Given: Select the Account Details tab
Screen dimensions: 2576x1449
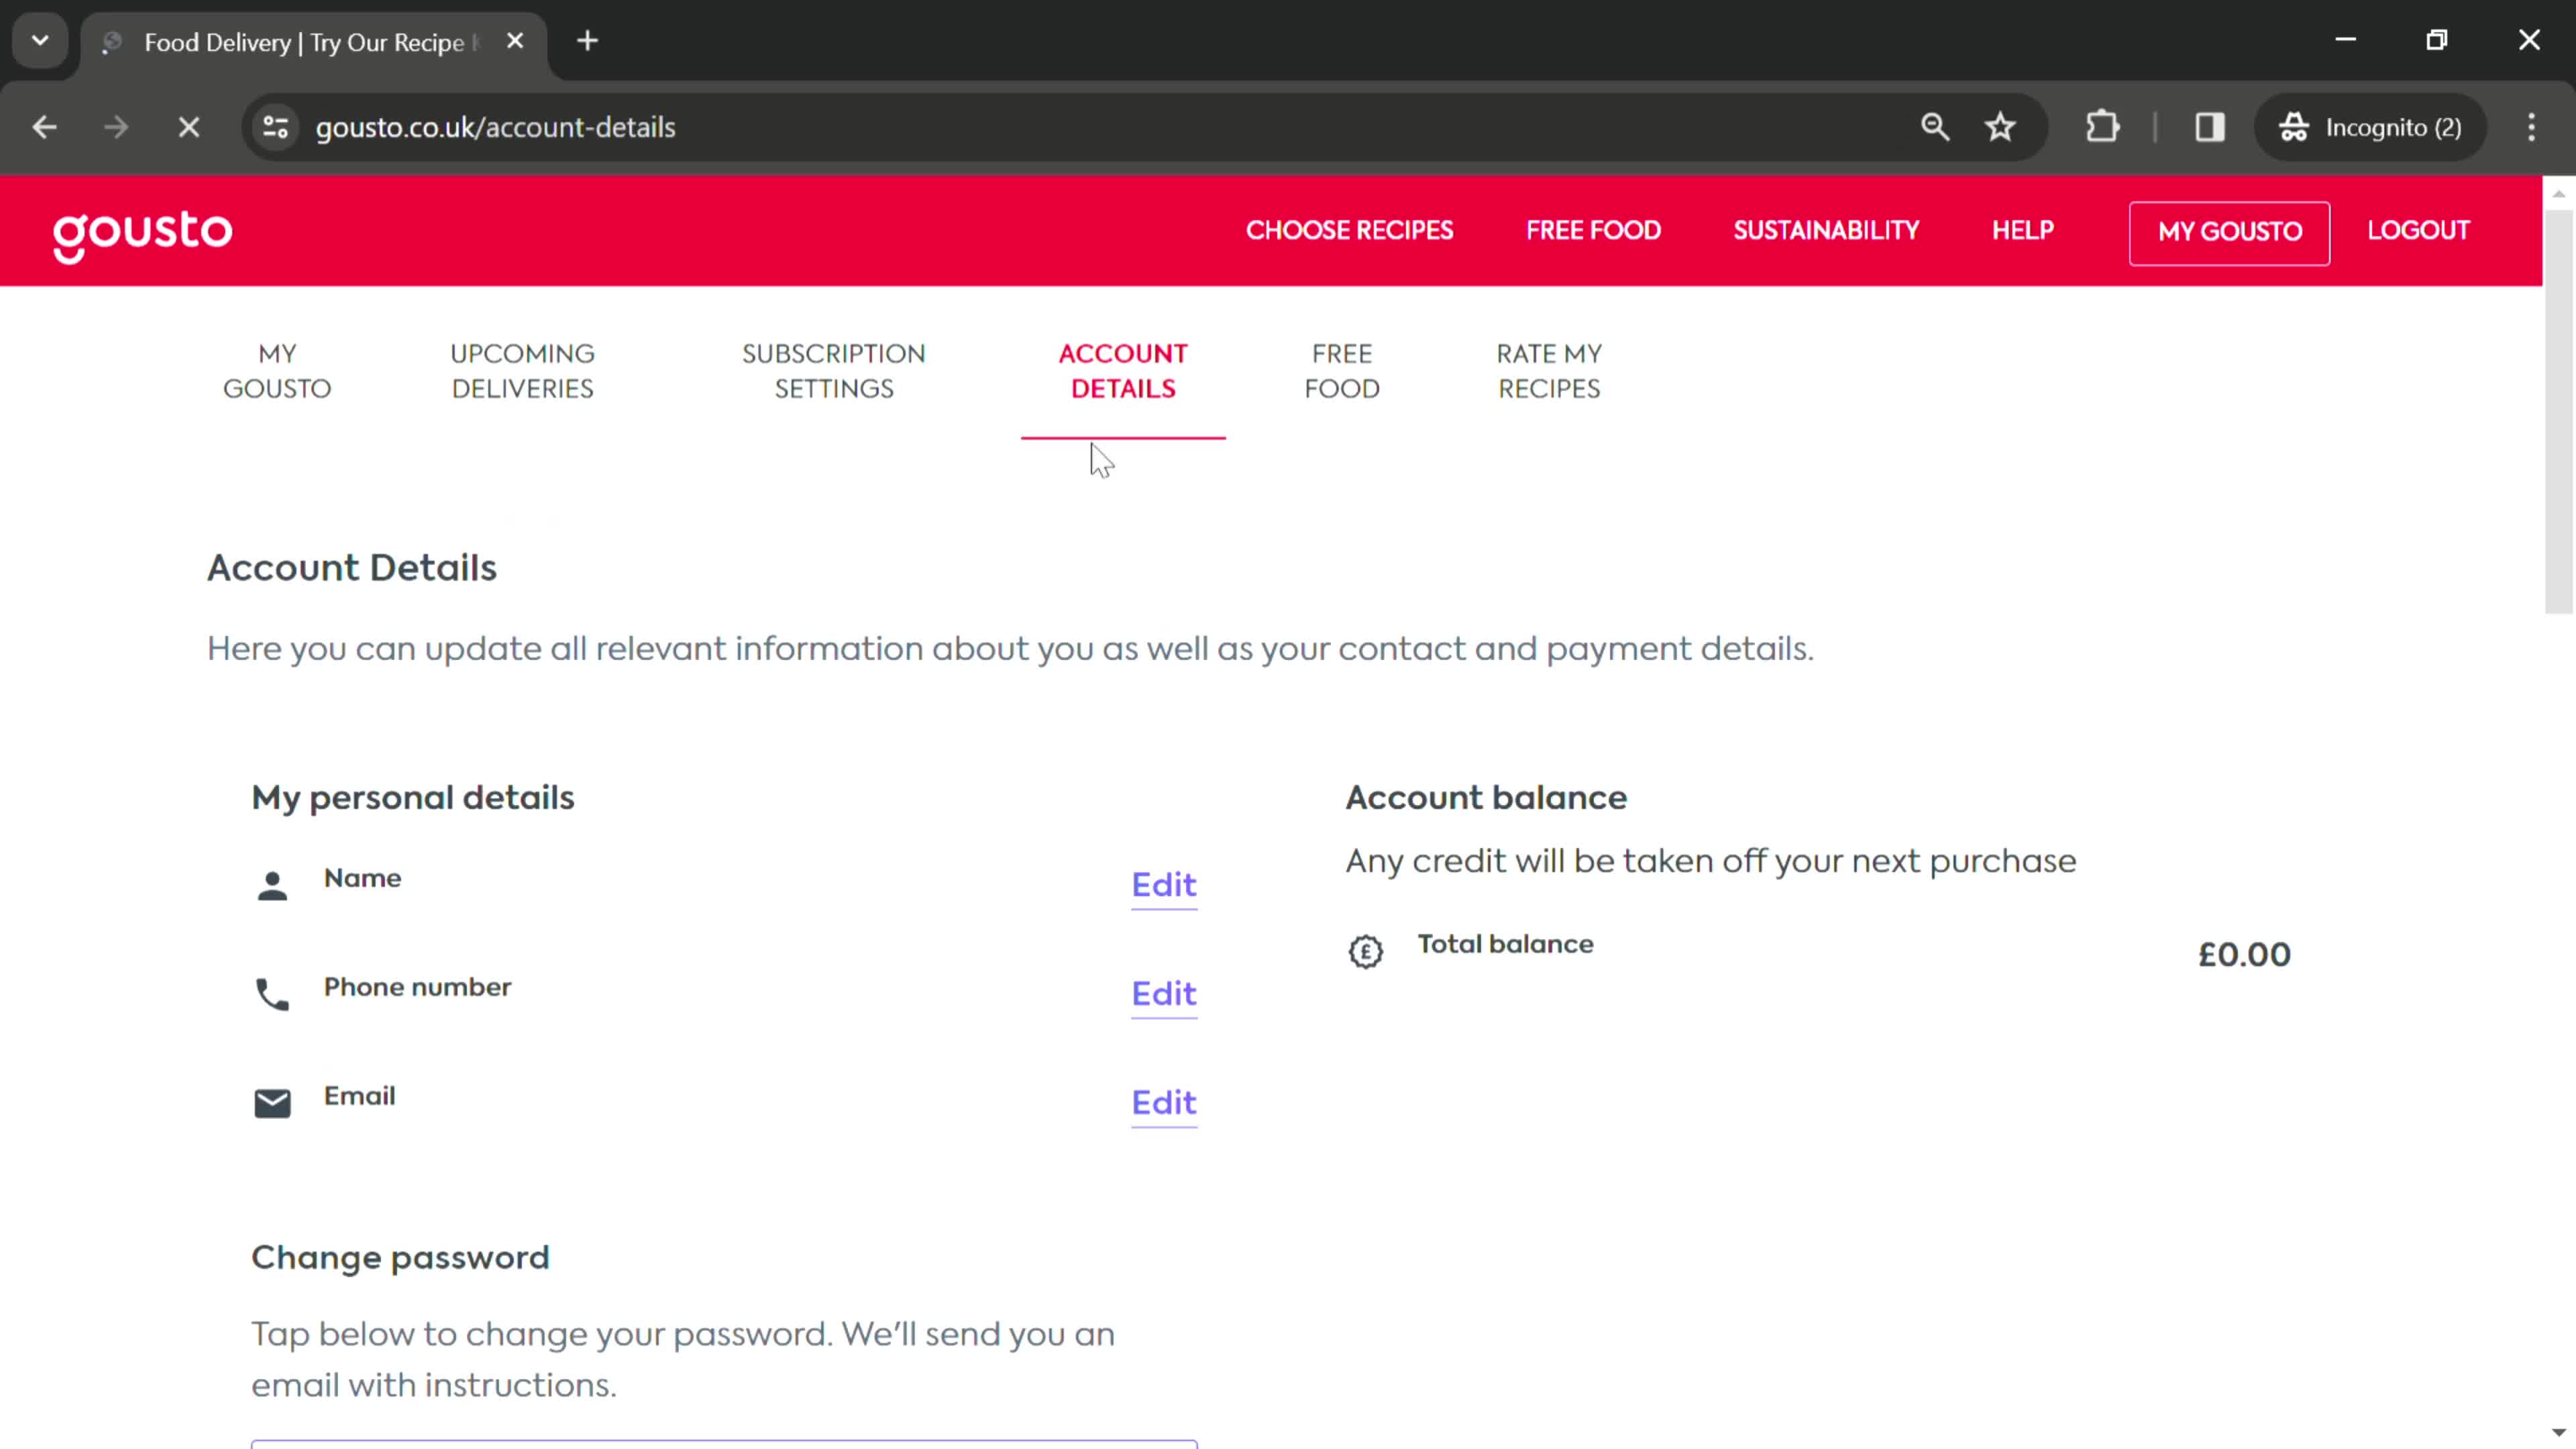Looking at the screenshot, I should click(1123, 371).
